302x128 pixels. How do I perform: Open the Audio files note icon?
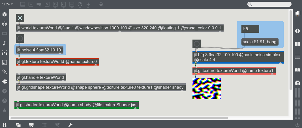point(5,43)
